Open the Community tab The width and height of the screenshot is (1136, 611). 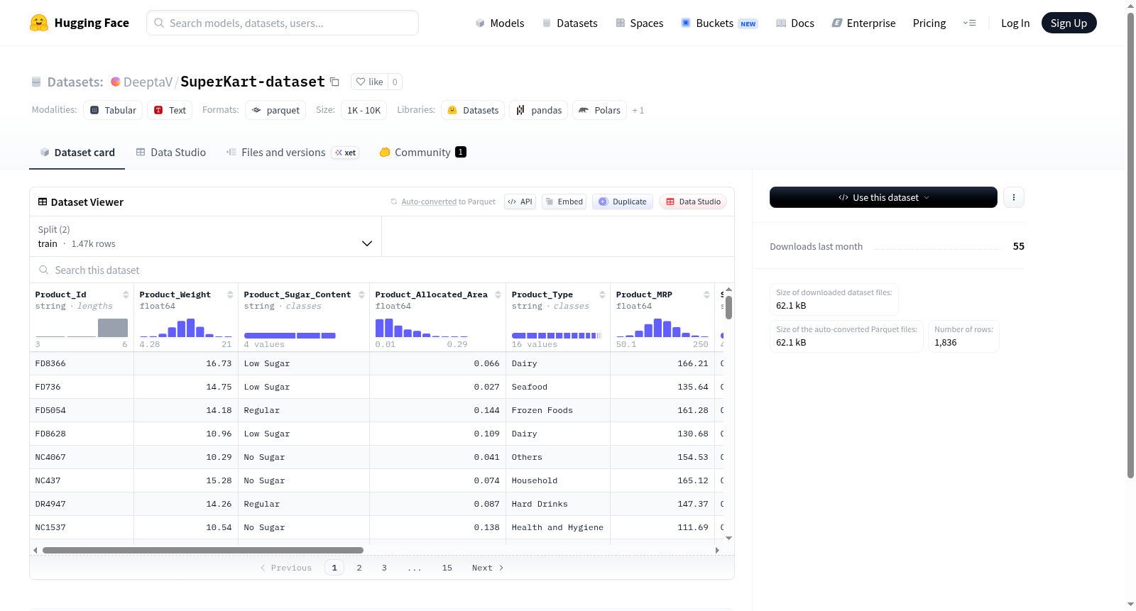422,153
